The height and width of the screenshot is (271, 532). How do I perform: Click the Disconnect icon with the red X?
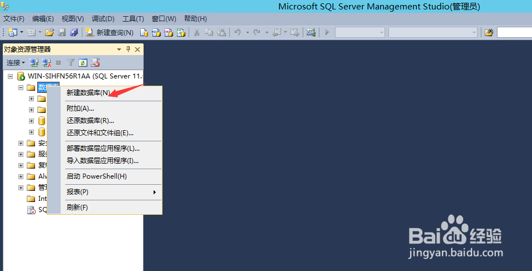tap(46, 63)
